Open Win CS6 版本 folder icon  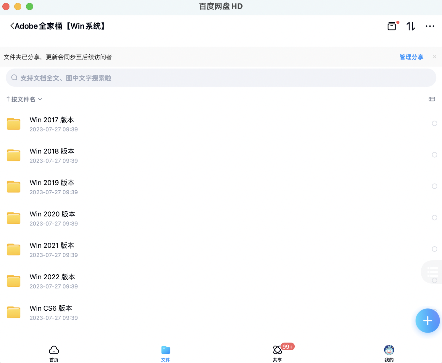(14, 312)
